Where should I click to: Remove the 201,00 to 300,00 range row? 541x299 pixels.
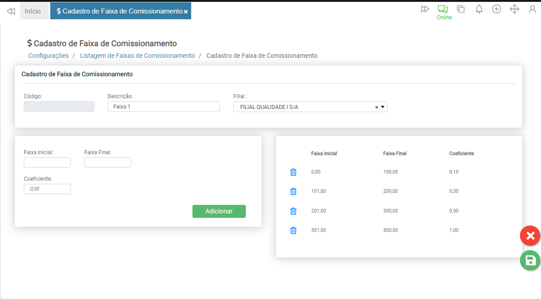[x=293, y=211]
